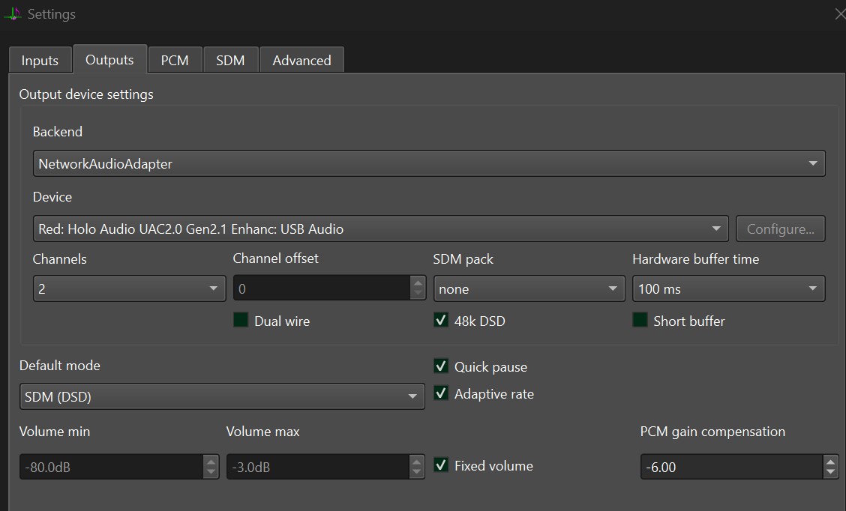Screen dimensions: 846x511
Task: Open the SDM pack dropdown
Action: (529, 288)
